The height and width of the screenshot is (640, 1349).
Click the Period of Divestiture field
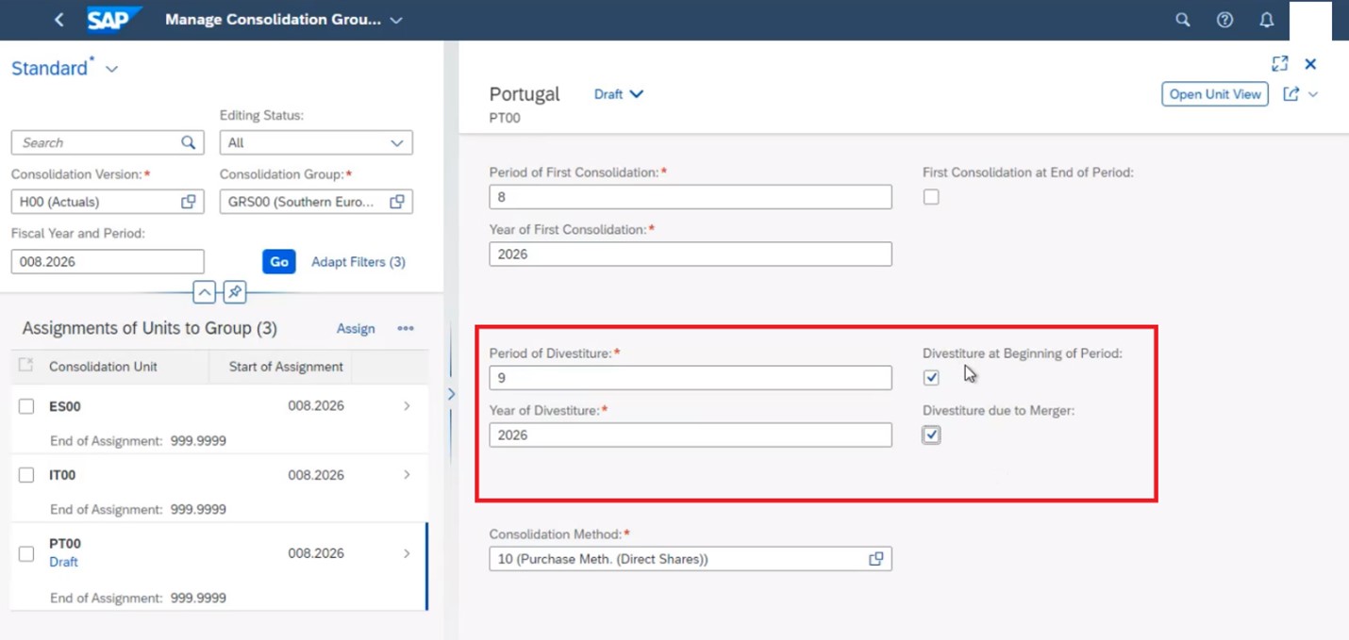click(x=691, y=378)
